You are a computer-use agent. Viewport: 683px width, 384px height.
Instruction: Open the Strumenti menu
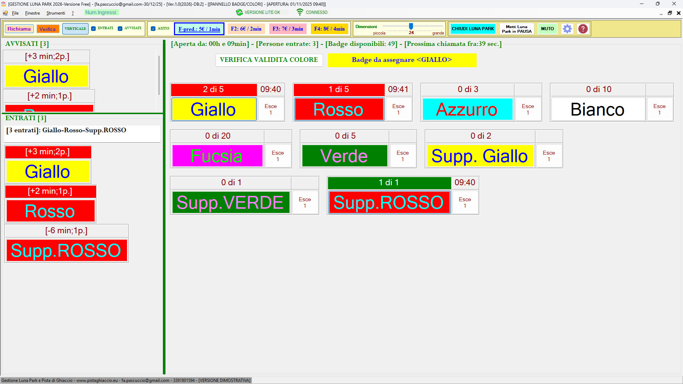click(55, 13)
